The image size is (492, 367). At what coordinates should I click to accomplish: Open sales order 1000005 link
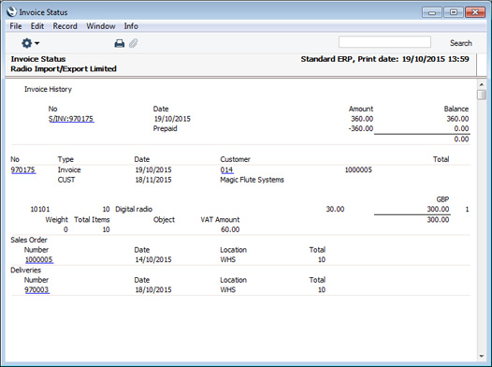click(39, 259)
